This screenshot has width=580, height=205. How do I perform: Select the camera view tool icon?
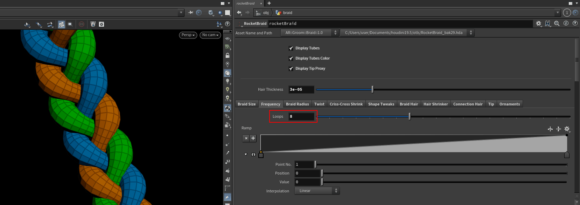pyautogui.click(x=62, y=24)
